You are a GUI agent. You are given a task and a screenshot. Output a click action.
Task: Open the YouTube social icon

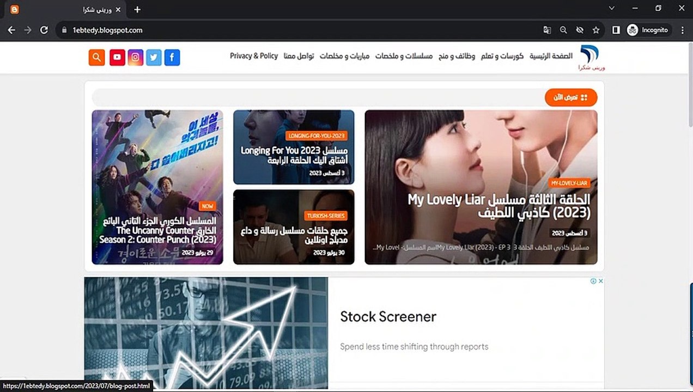click(117, 57)
